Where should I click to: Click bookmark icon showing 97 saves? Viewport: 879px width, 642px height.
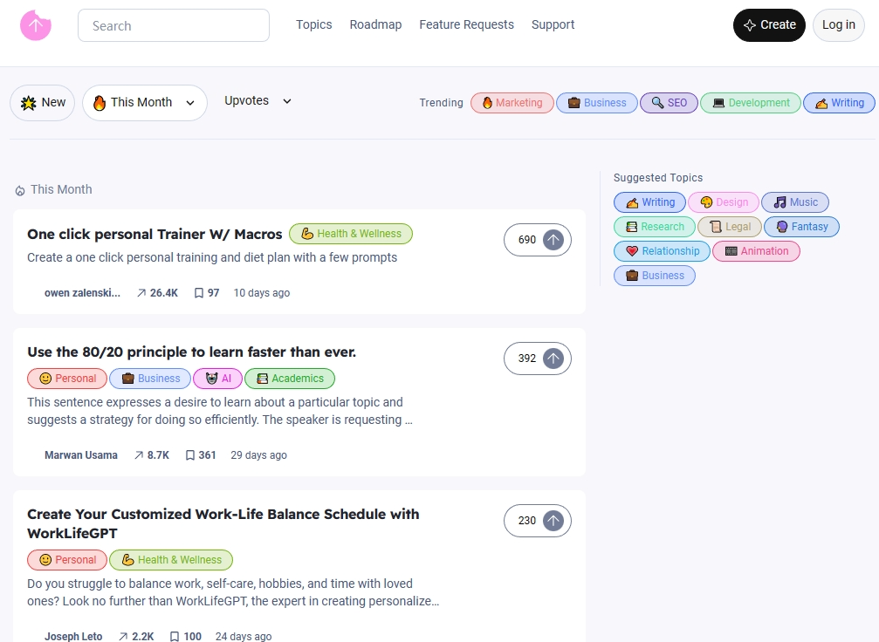click(199, 293)
